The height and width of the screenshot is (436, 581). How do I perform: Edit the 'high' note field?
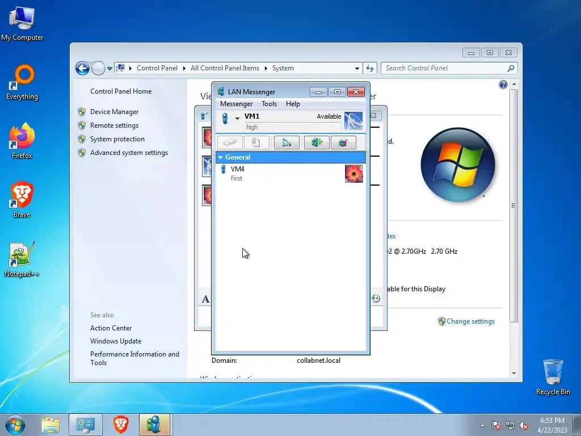click(x=293, y=127)
